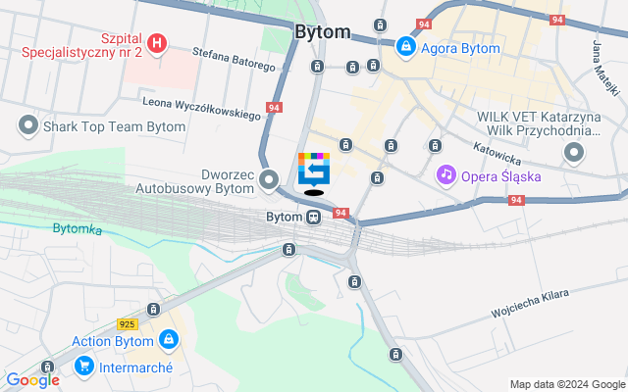Viewport: 628px width, 392px height.
Task: Click the Bytom city name label
Action: [x=323, y=31]
